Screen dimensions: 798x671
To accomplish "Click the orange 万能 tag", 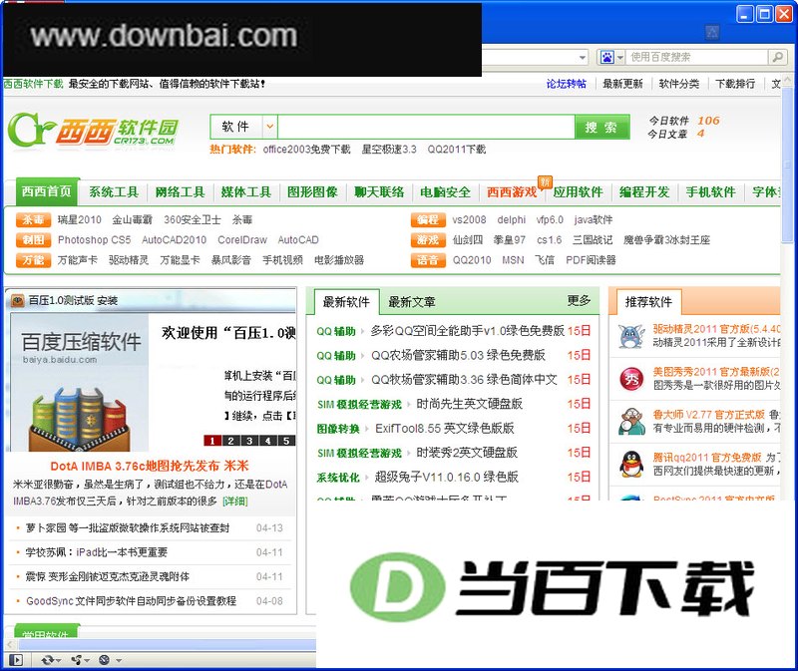I will pos(33,260).
